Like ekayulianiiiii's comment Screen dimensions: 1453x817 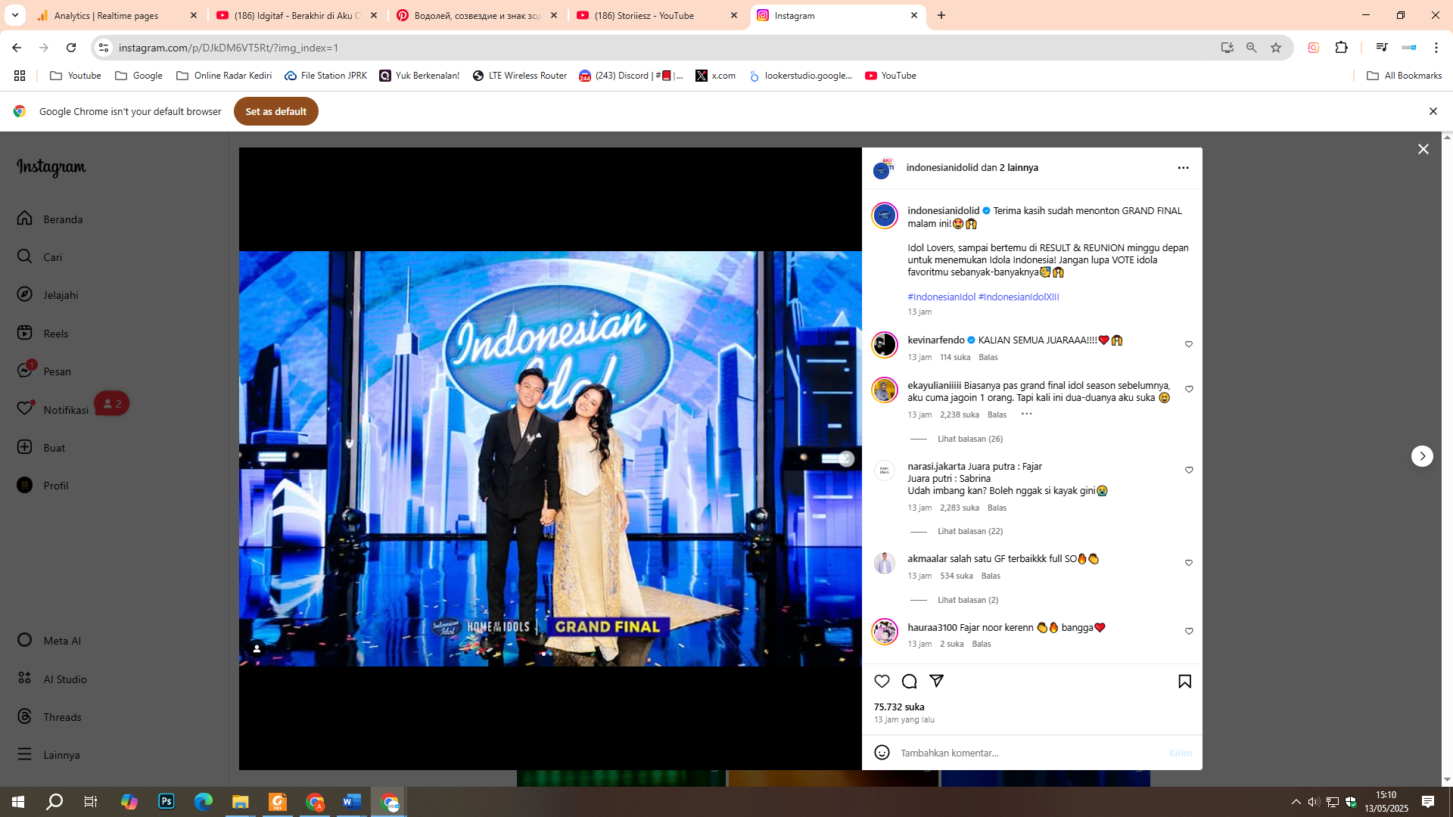(1188, 390)
